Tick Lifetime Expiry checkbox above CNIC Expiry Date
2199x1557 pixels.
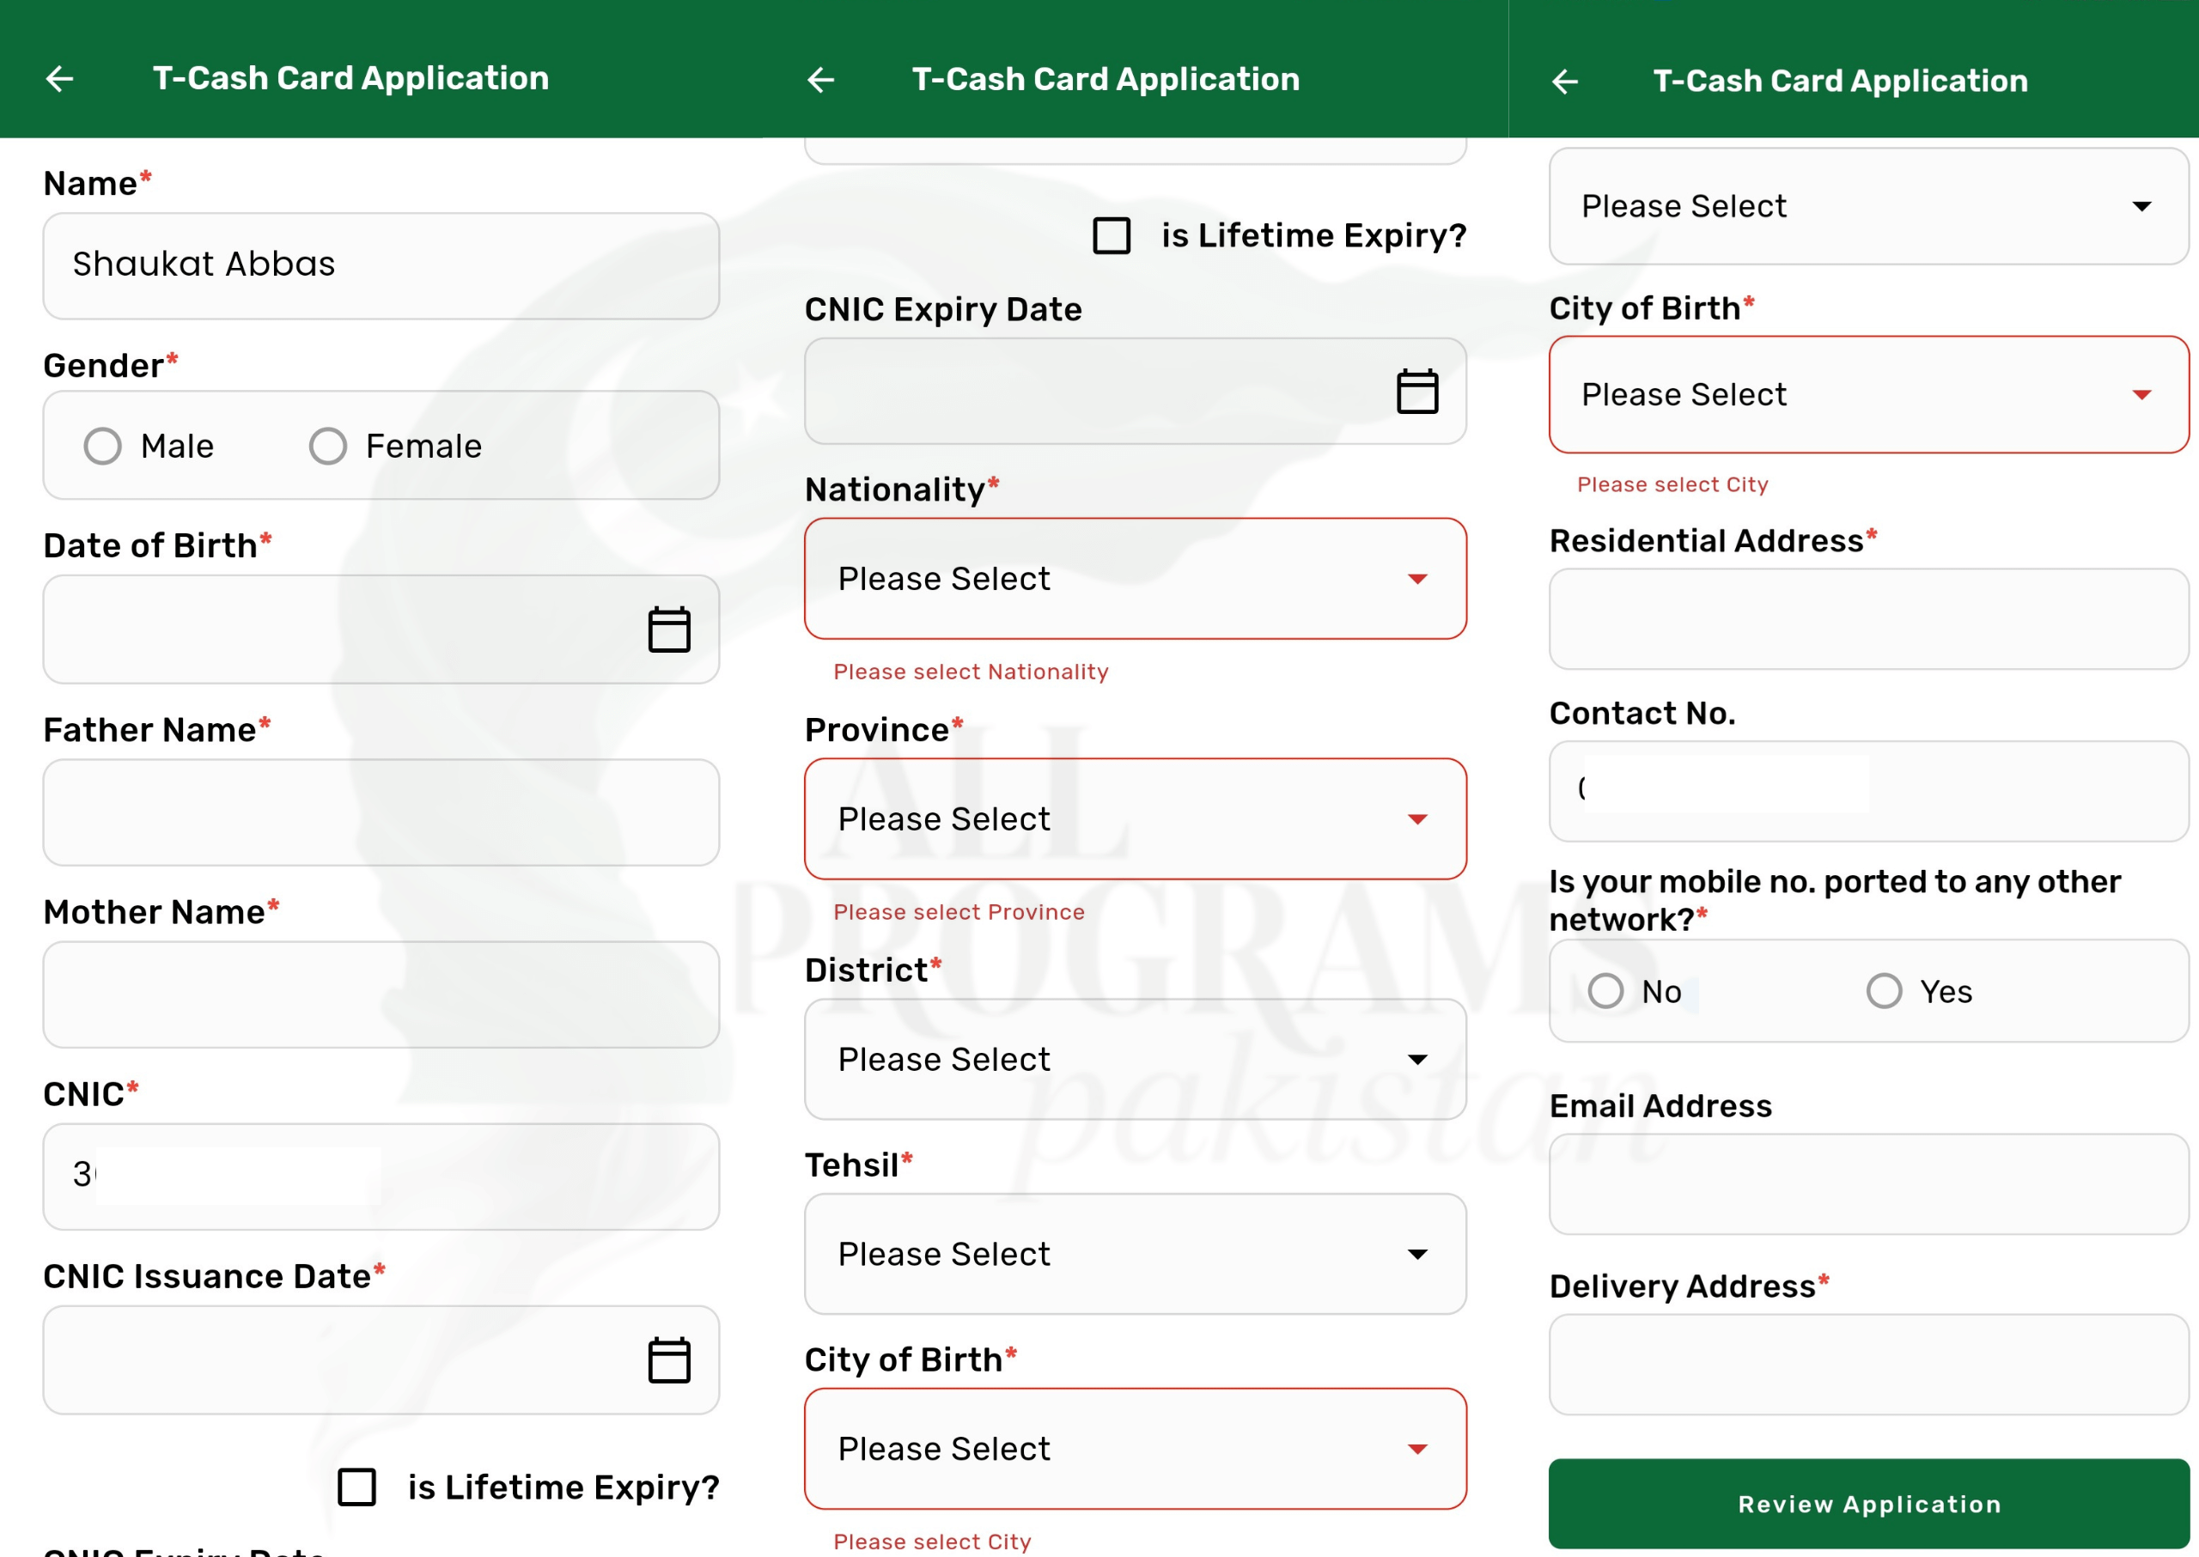point(1112,236)
